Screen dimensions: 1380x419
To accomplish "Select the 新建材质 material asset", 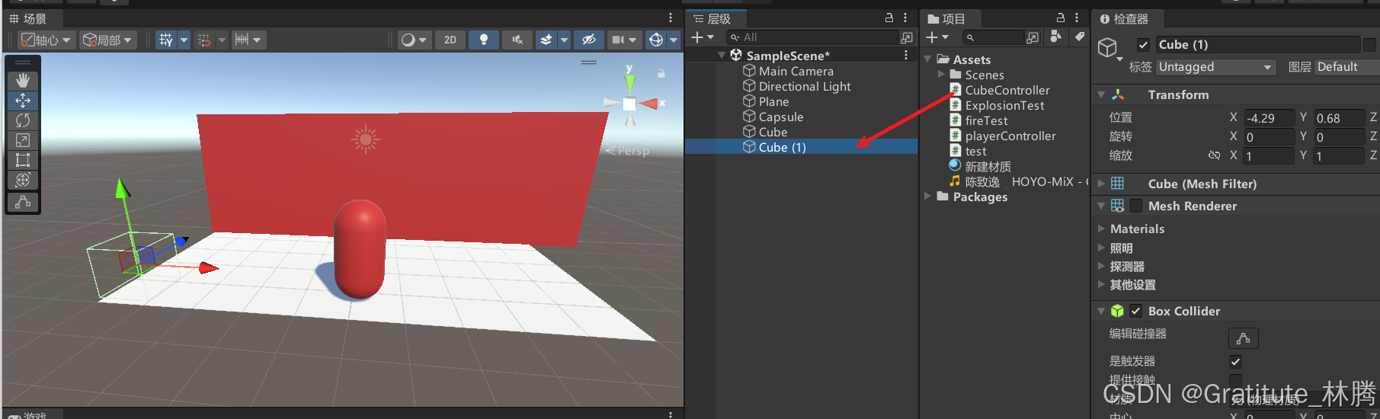I will (x=988, y=166).
